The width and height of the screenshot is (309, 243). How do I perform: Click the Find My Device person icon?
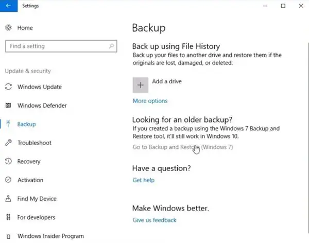point(8,199)
